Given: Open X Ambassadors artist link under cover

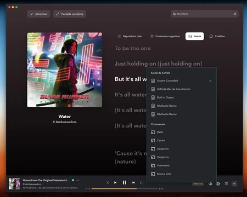Looking at the screenshot, I should pyautogui.click(x=65, y=122).
